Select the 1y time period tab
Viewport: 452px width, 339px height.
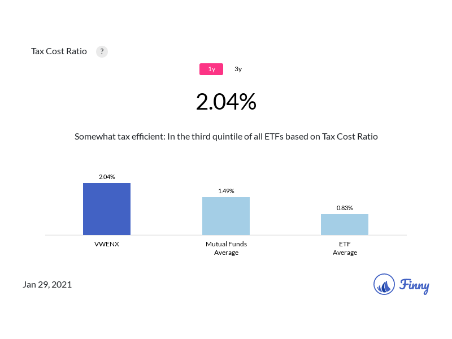pos(211,69)
